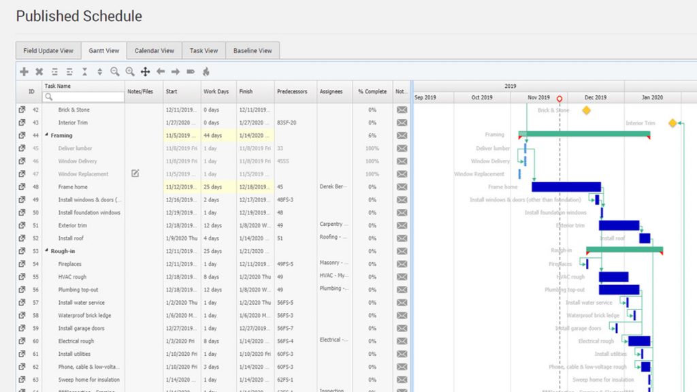Add a new task with the plus icon

tap(24, 71)
